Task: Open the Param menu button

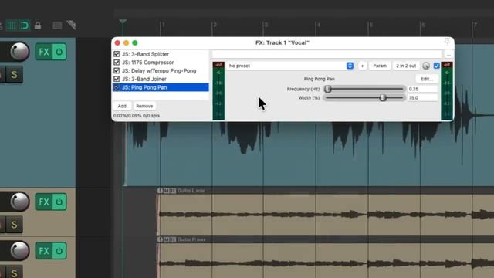Action: (x=380, y=66)
